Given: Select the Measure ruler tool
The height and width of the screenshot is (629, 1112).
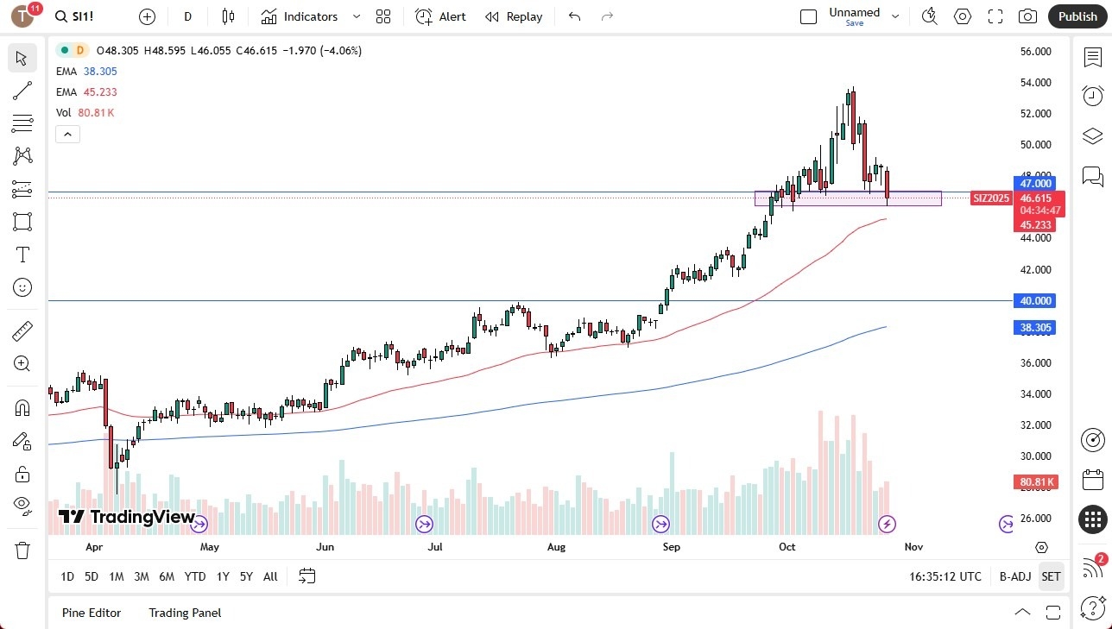Looking at the screenshot, I should point(22,330).
